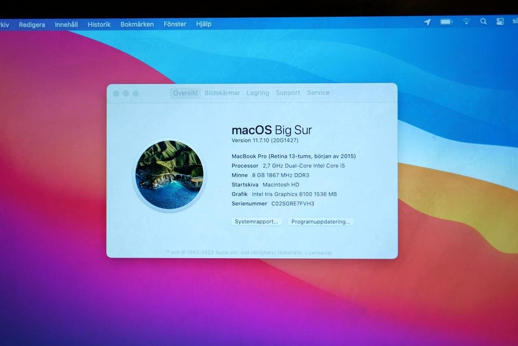518x346 pixels.
Task: Minimize the About This Mac window
Action: (126, 93)
